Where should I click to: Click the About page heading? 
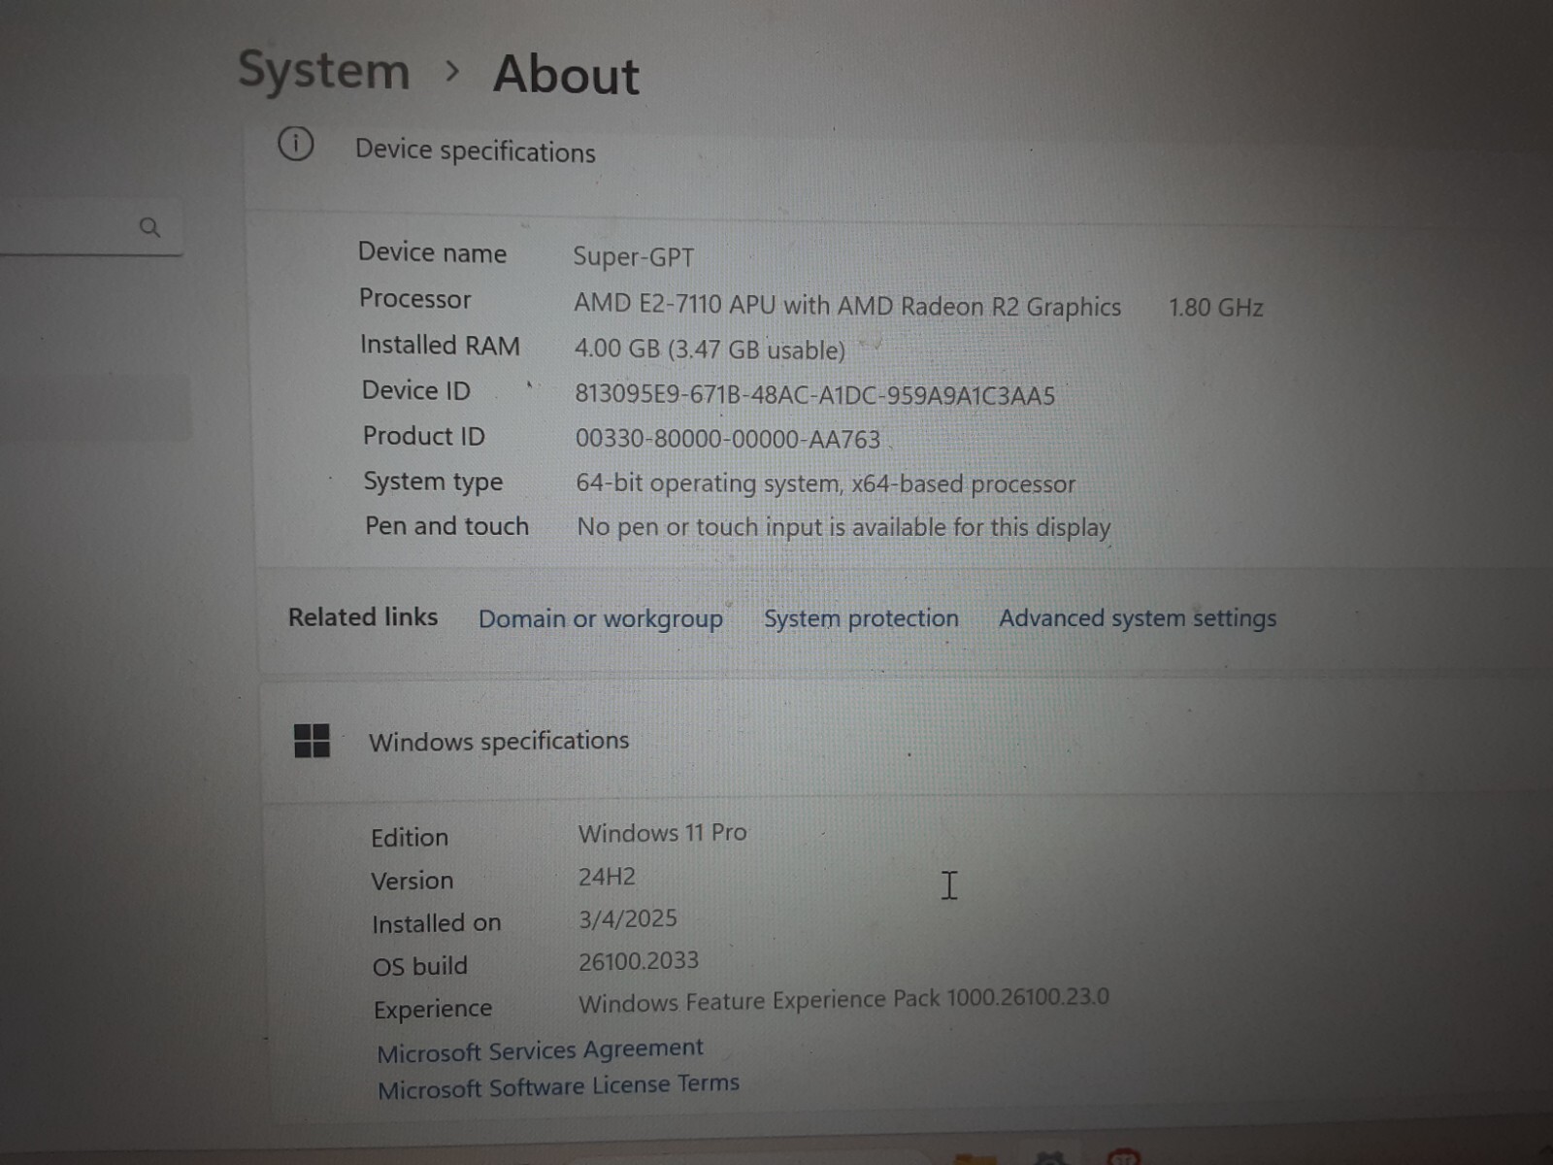pos(567,75)
